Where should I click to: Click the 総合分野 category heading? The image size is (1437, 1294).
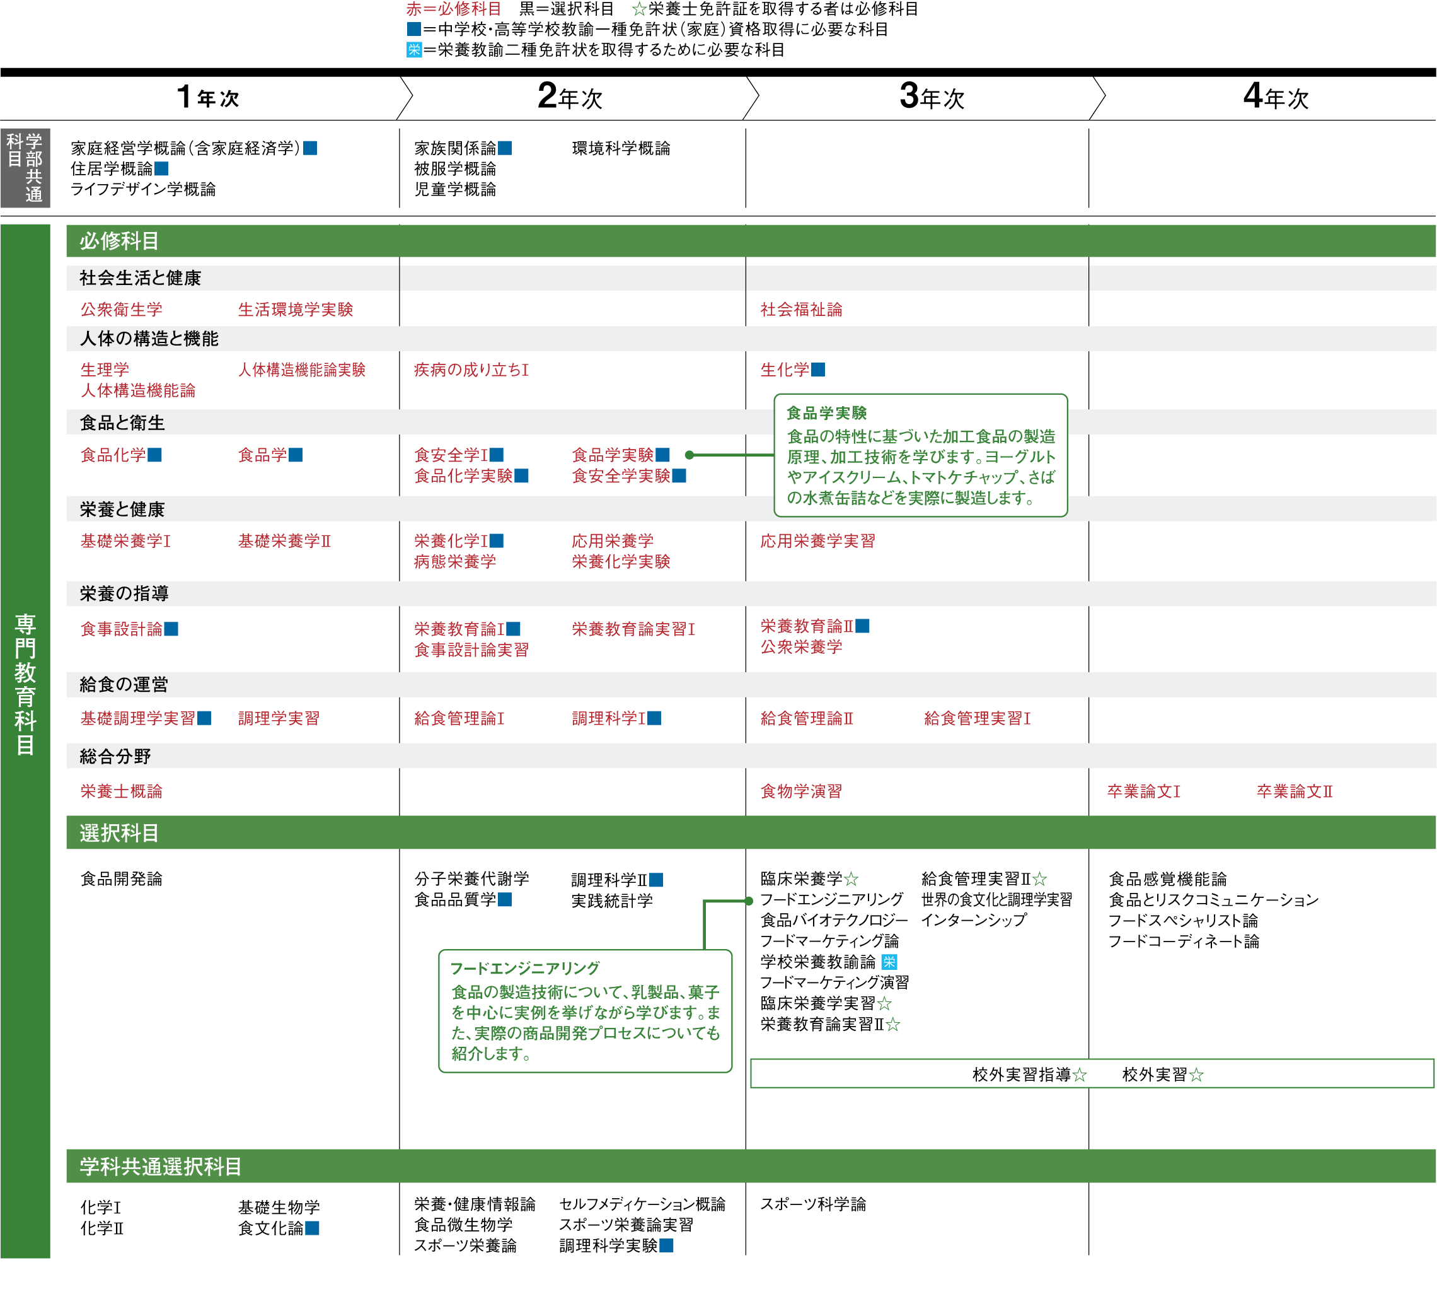(x=115, y=757)
